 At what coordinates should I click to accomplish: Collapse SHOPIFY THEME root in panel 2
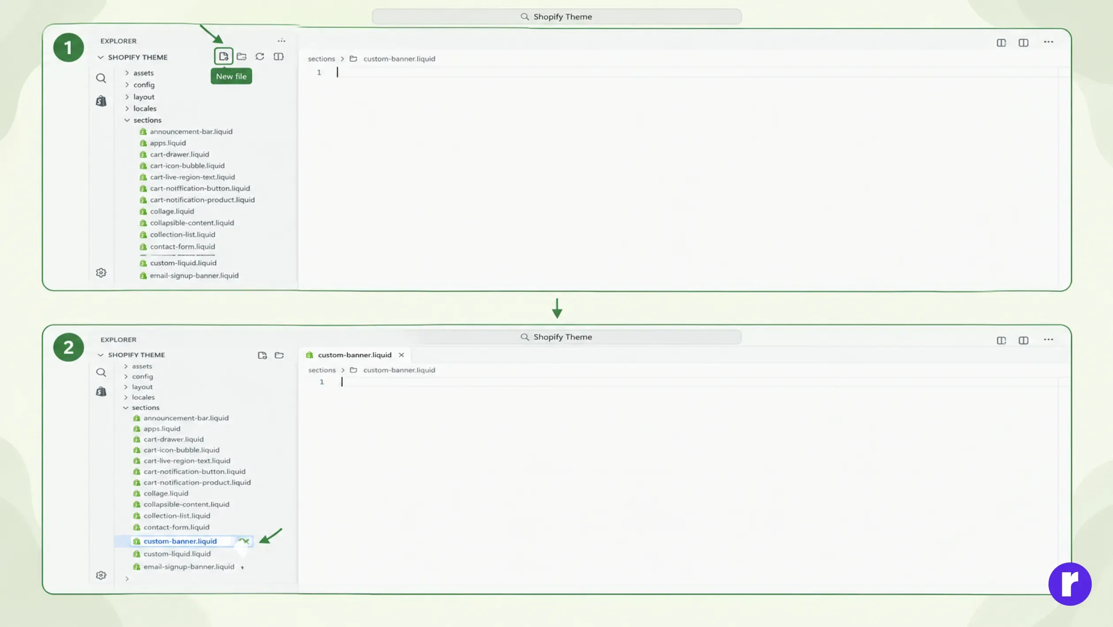[101, 355]
